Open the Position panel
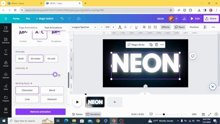 tap(194, 27)
